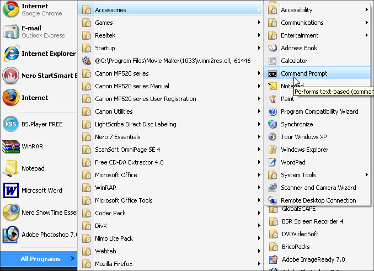The height and width of the screenshot is (271, 374).
Task: Expand the Games submenu arrow
Action: point(259,23)
